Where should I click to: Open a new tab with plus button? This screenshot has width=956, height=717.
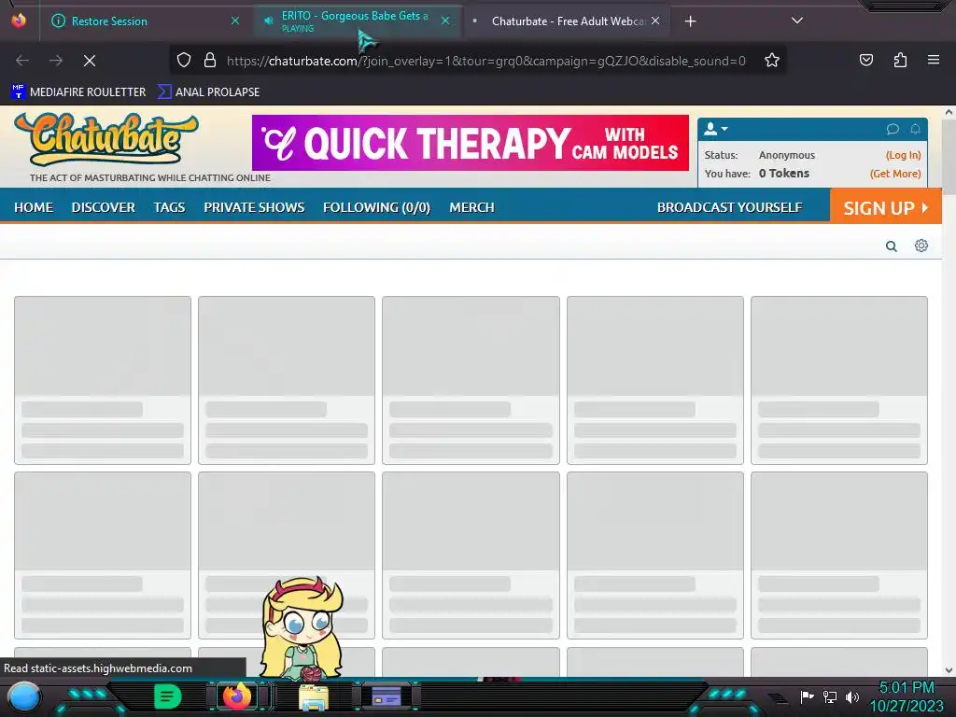(690, 21)
